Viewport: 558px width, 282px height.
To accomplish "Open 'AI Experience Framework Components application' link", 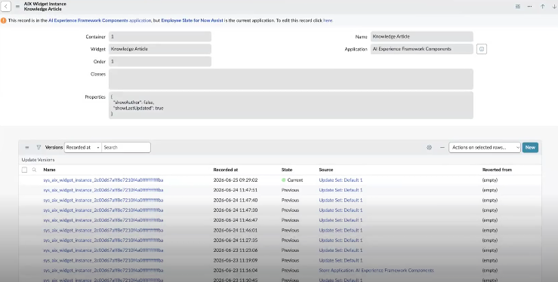I will coord(100,20).
